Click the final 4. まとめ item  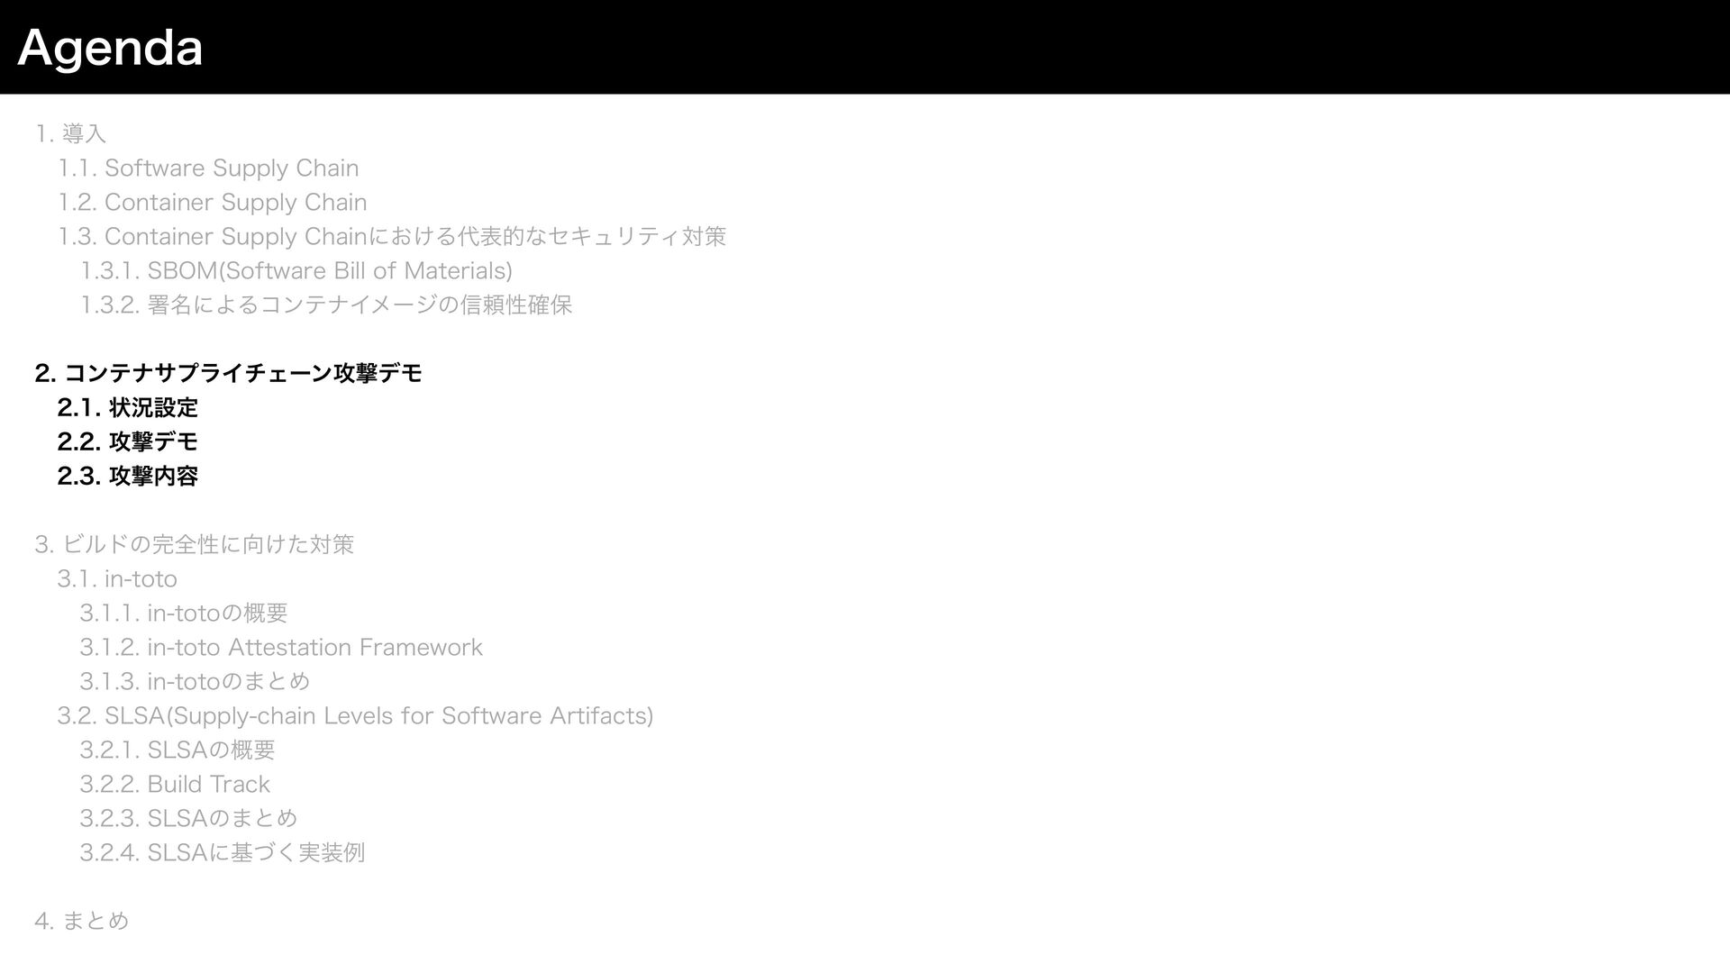point(82,922)
